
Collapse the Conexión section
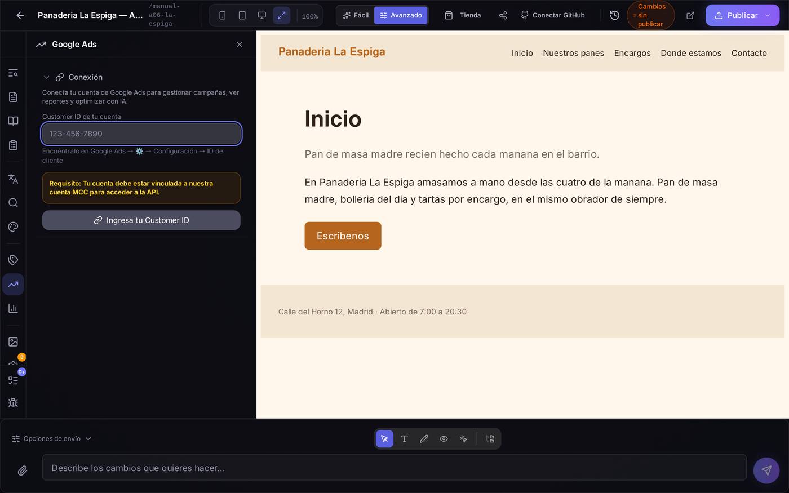click(x=46, y=77)
